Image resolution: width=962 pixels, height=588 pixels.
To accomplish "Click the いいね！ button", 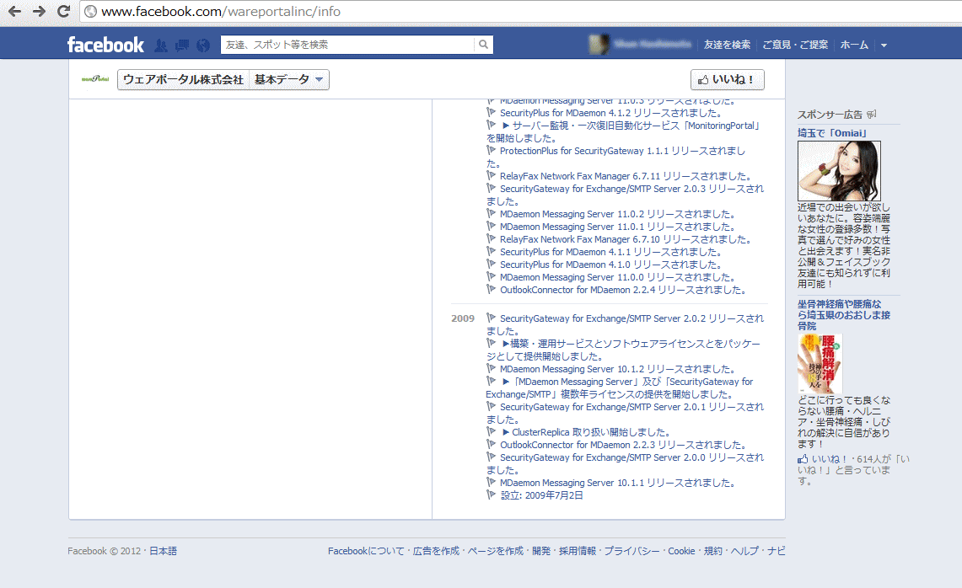I will [727, 80].
